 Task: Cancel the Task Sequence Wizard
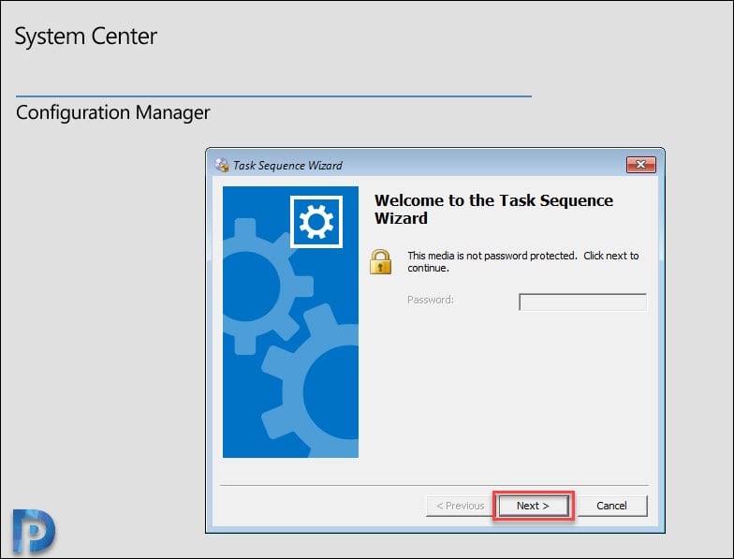coord(612,506)
